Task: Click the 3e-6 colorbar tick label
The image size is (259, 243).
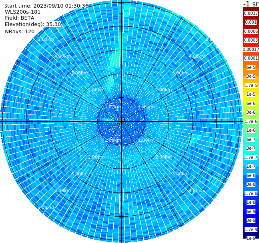Action: 251,112
